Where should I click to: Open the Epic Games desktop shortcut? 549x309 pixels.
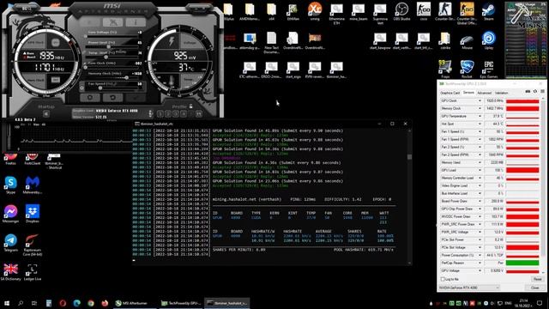tap(489, 69)
